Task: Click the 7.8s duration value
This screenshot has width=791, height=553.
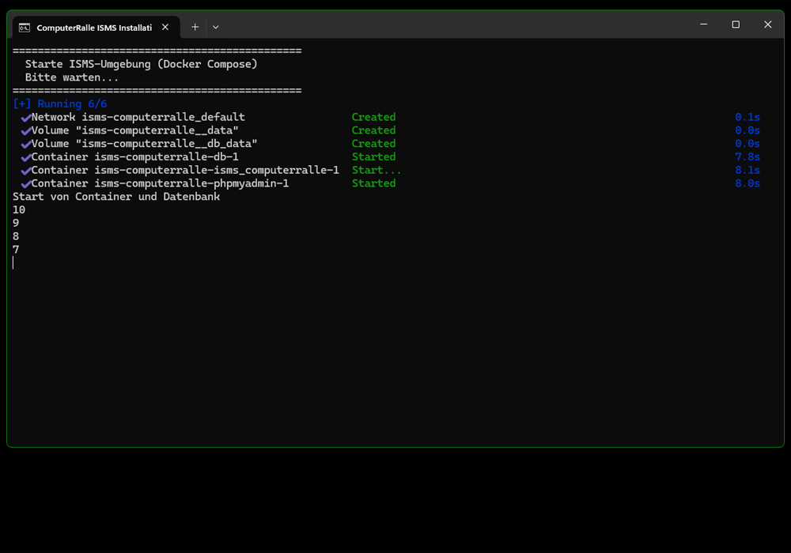Action: coord(747,156)
